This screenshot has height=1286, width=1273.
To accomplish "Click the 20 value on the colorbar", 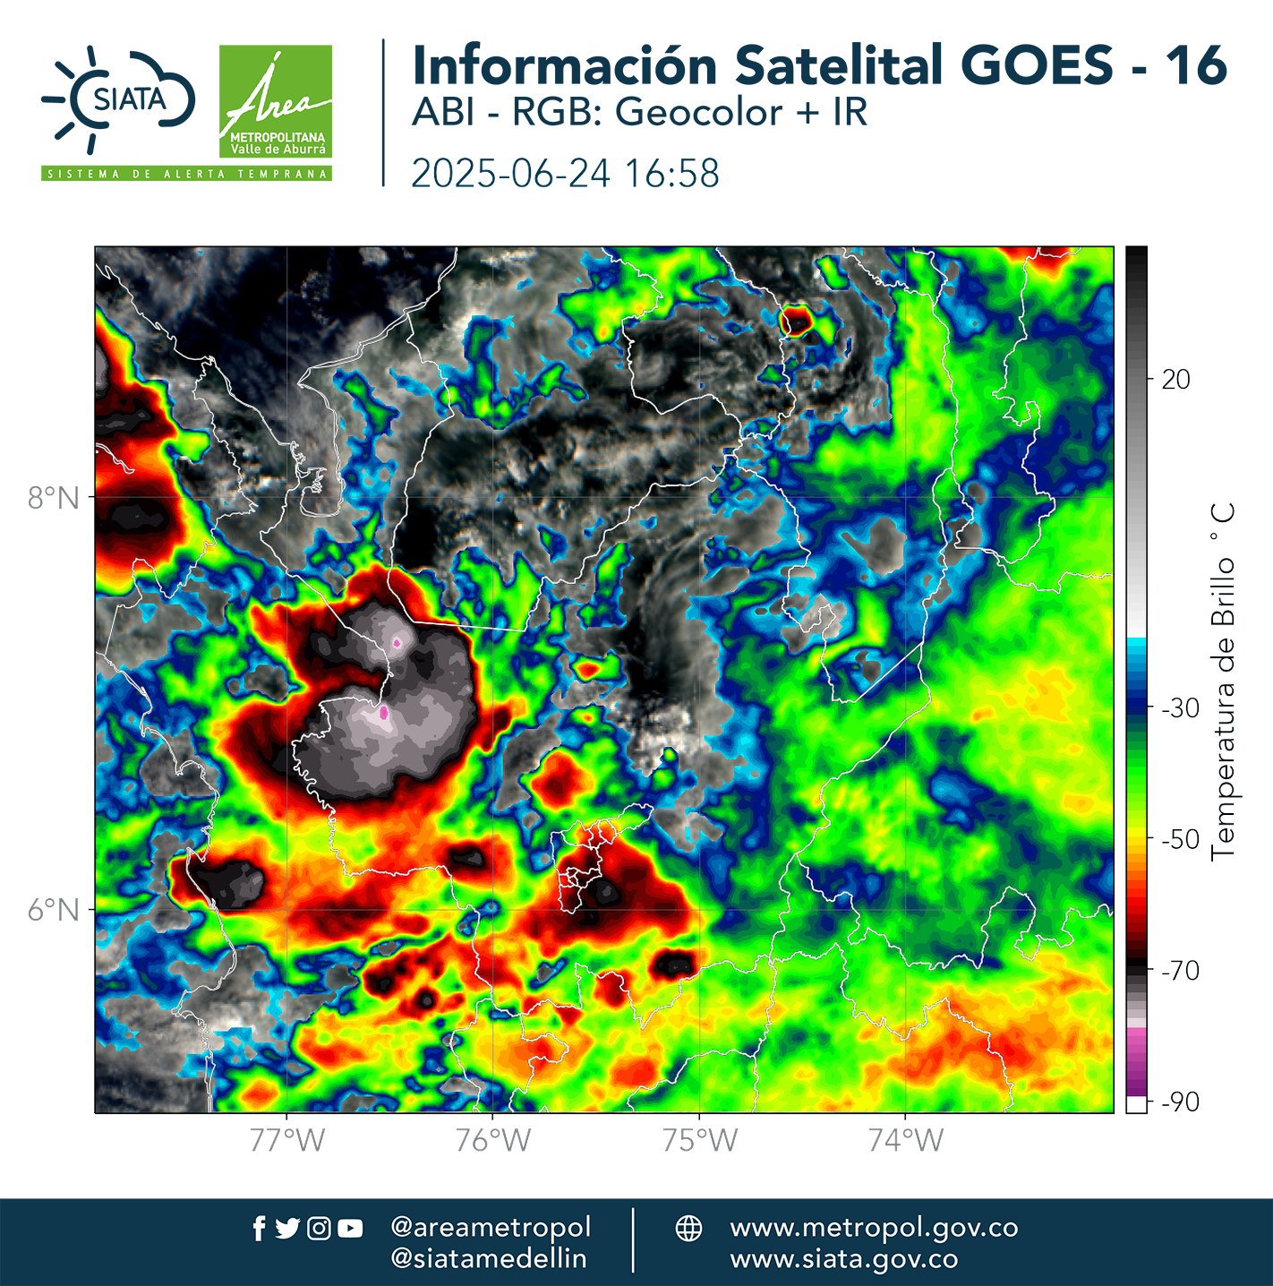I will pos(1175,380).
